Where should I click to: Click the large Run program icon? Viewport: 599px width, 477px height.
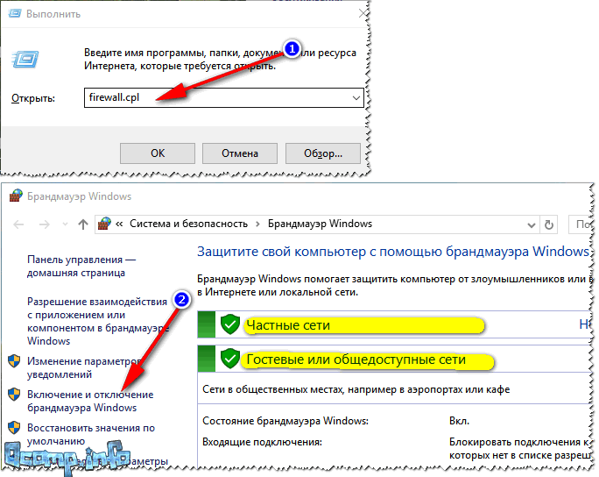pyautogui.click(x=25, y=60)
